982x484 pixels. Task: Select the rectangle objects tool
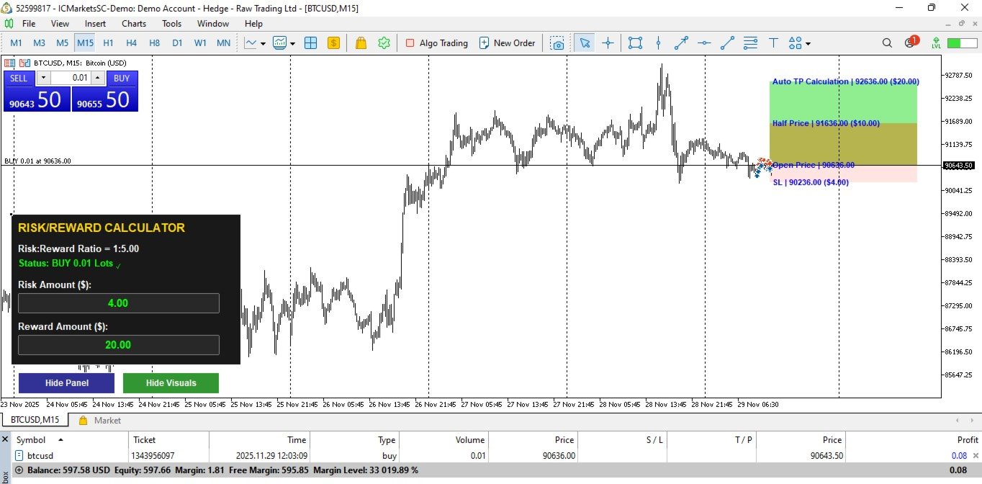point(635,43)
